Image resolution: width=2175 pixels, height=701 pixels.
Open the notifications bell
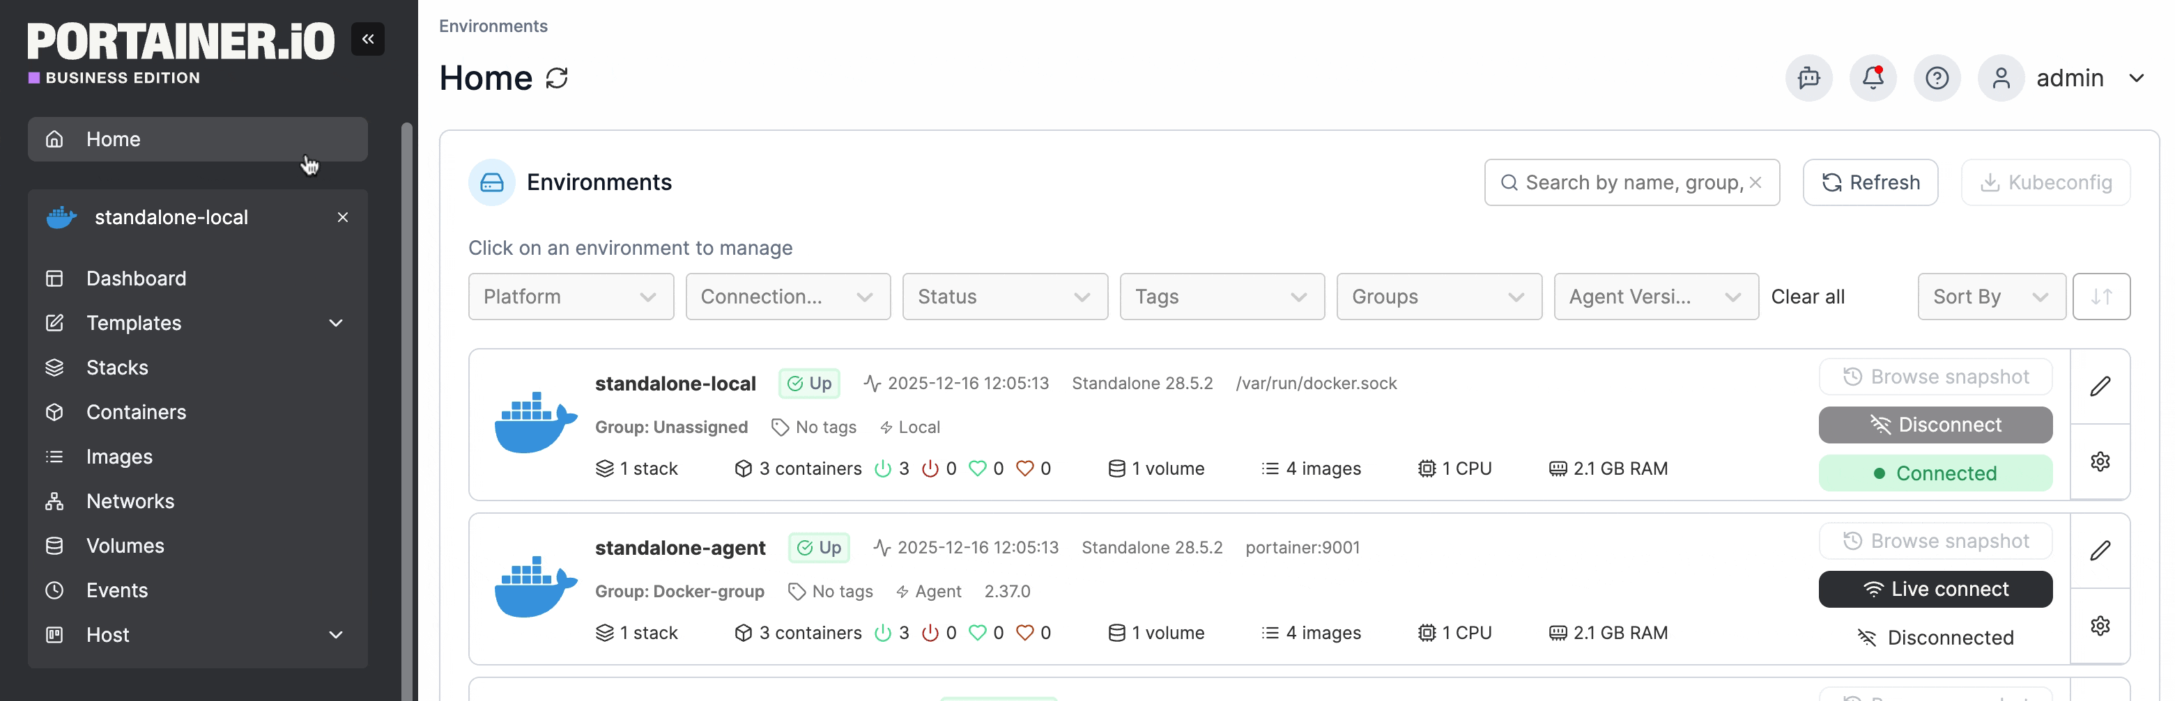(1872, 79)
